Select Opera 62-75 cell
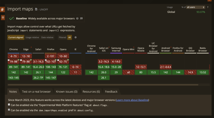The width and height of the screenshot is (214, 118). tap(63, 62)
